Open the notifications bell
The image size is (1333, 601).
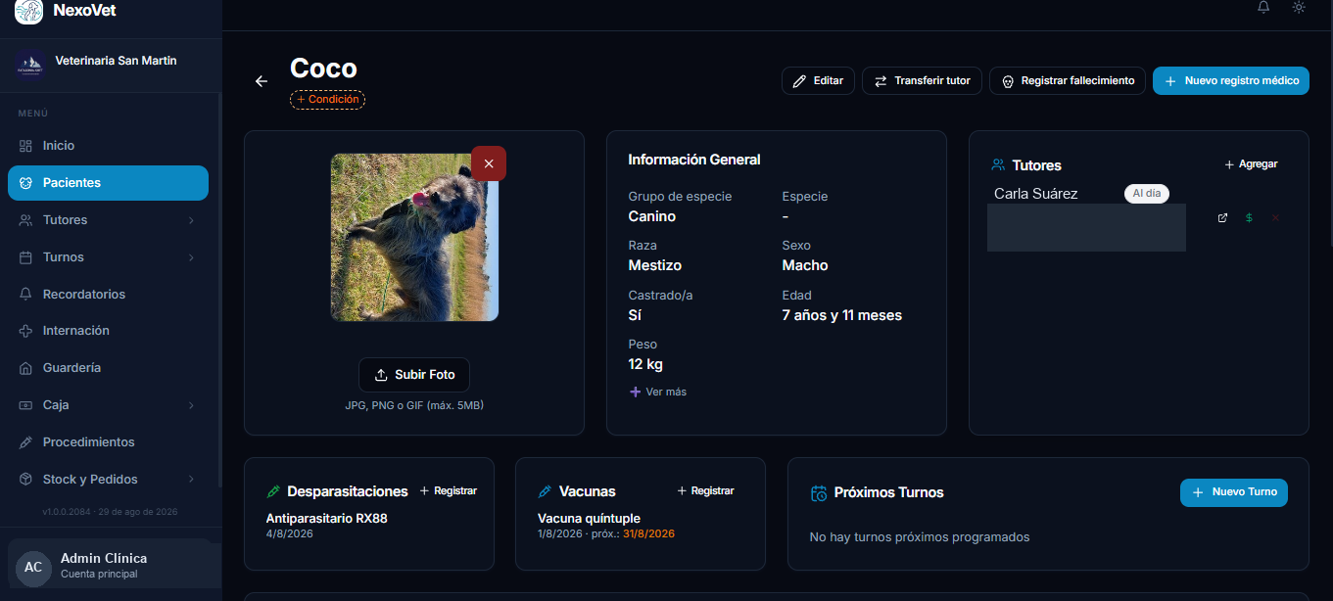click(1263, 7)
